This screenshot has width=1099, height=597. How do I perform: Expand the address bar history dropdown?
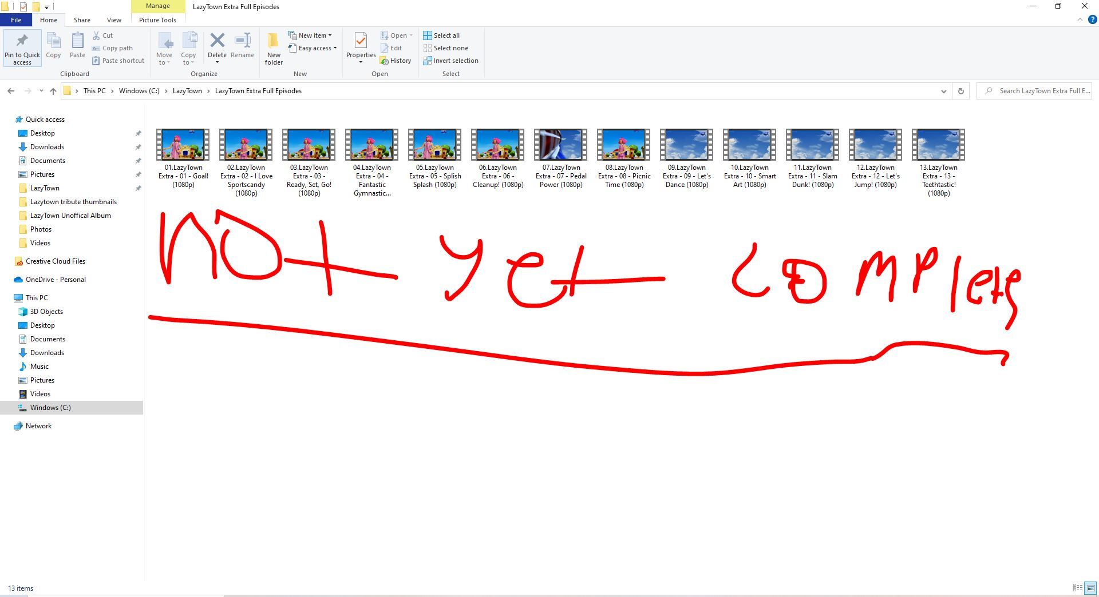943,91
